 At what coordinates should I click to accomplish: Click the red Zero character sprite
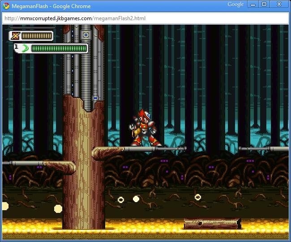[145, 128]
